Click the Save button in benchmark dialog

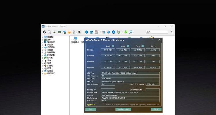(91, 109)
